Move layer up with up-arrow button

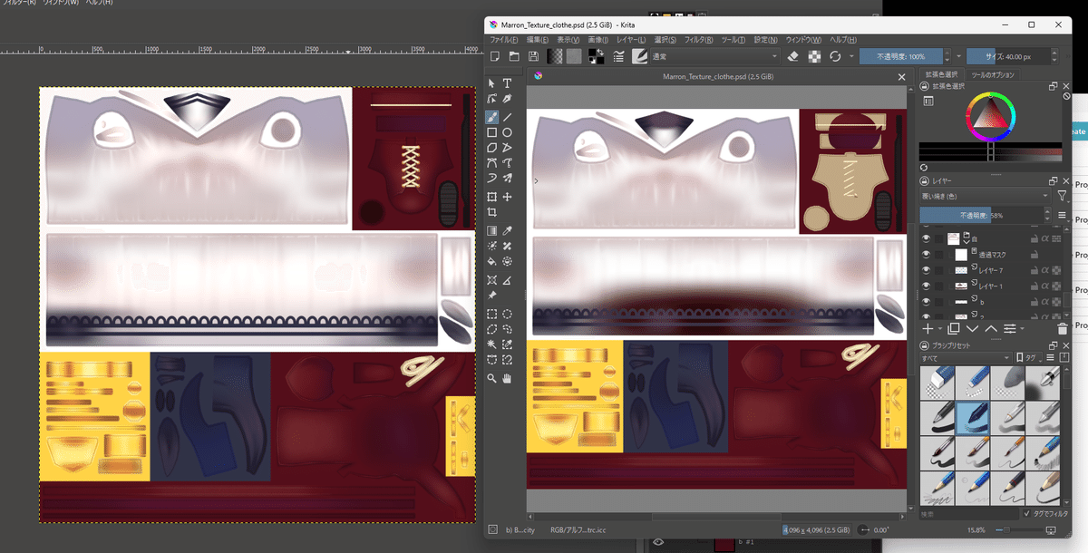(x=991, y=328)
